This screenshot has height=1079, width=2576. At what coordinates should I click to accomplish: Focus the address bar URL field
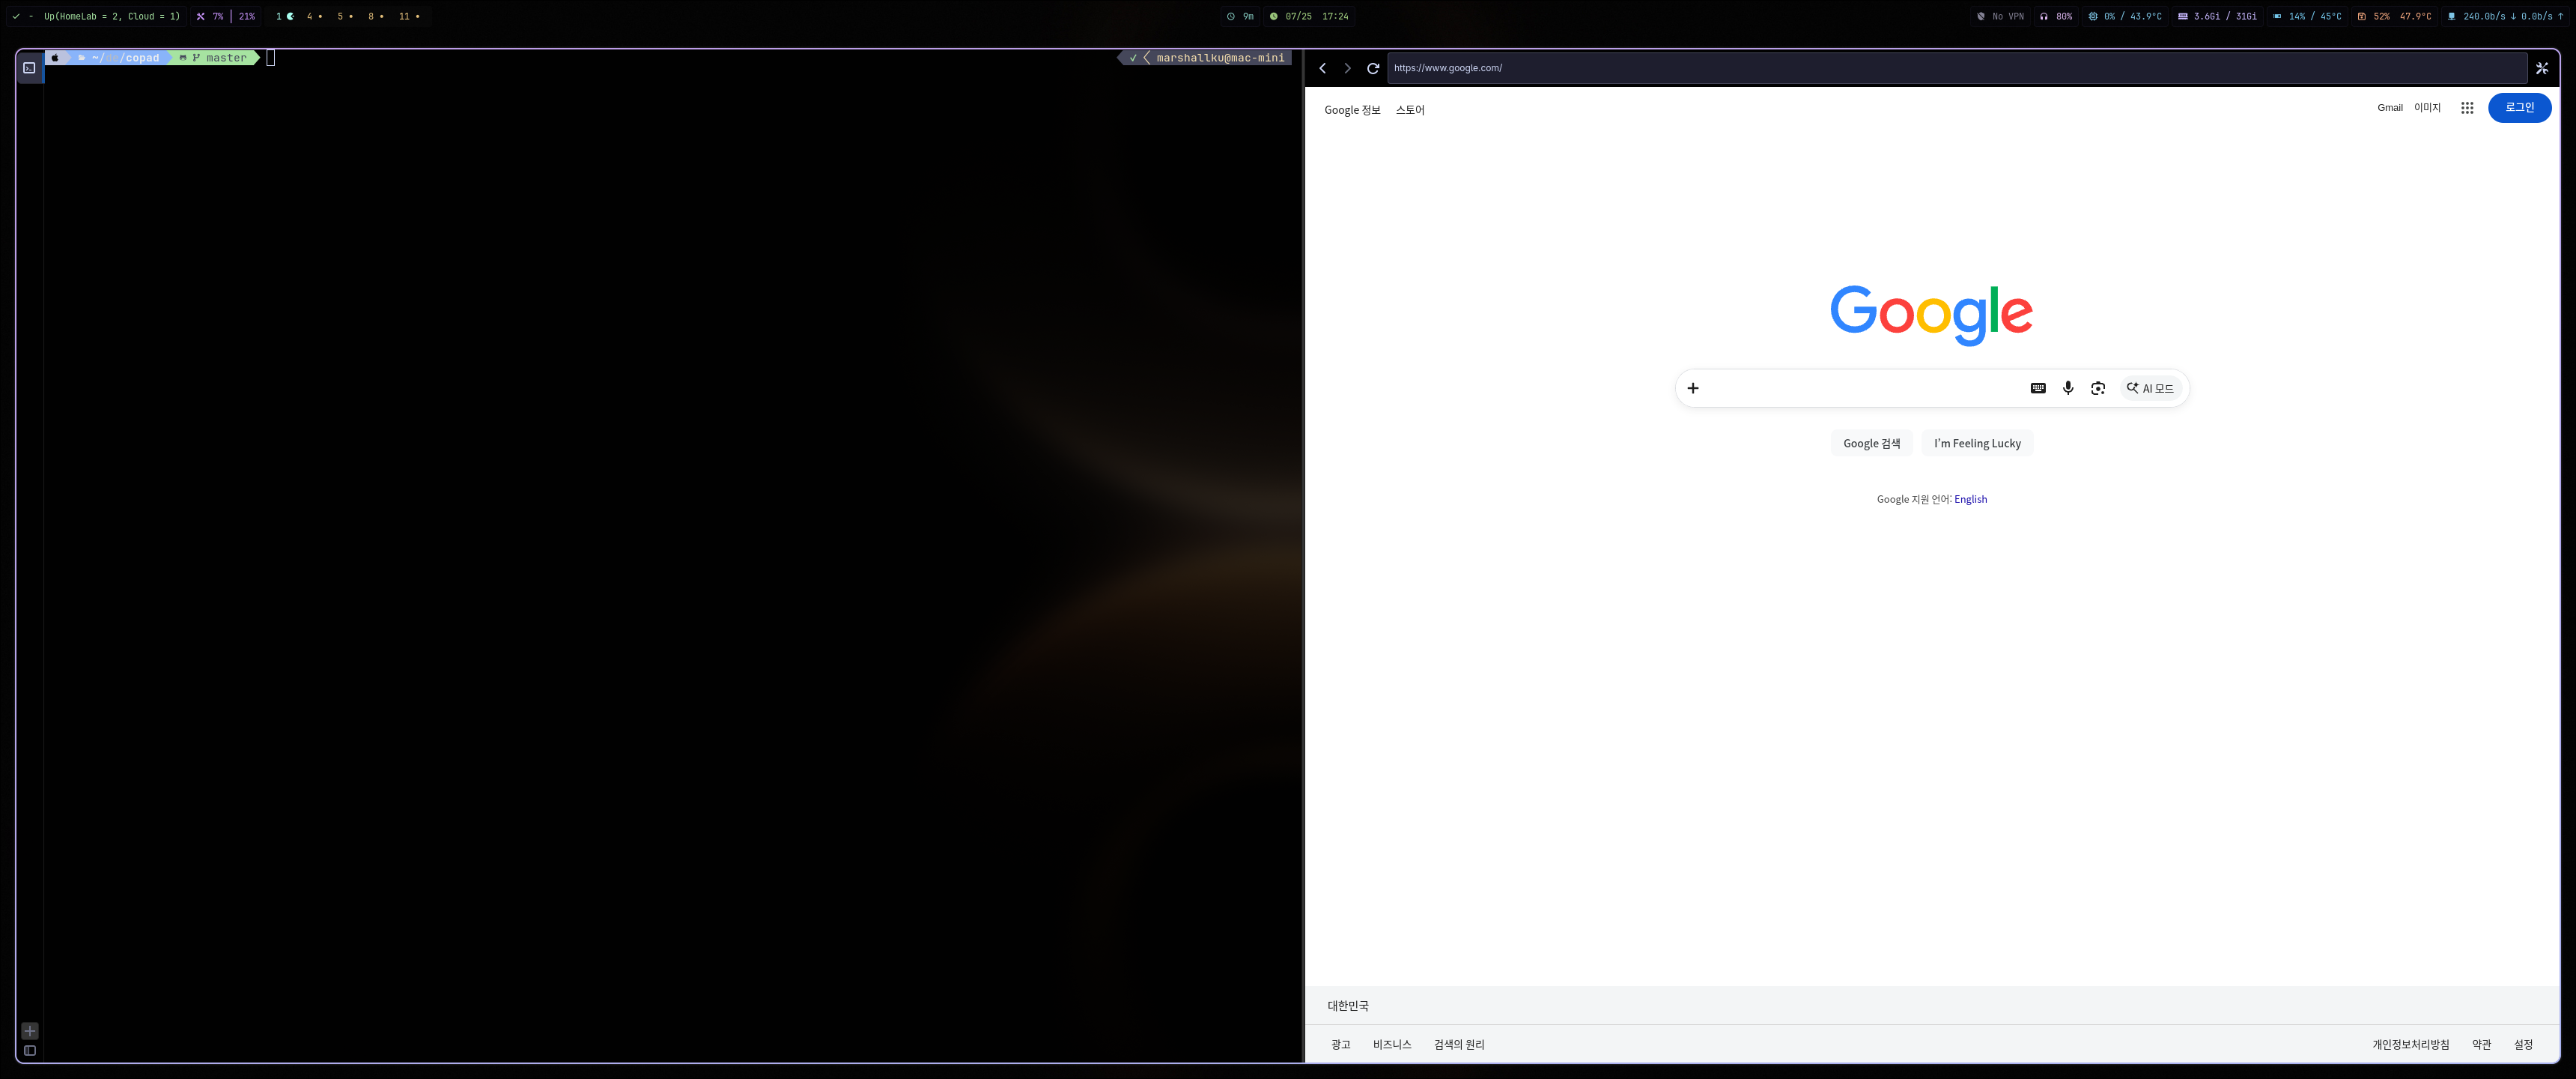(x=1956, y=68)
